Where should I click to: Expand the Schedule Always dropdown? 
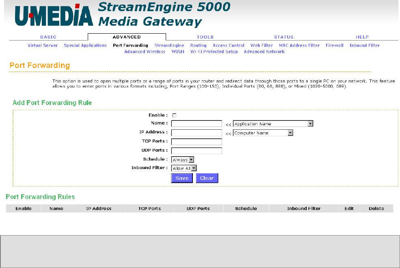(183, 160)
